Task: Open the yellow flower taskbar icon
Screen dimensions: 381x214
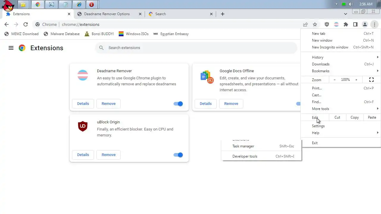Action: [23, 4]
